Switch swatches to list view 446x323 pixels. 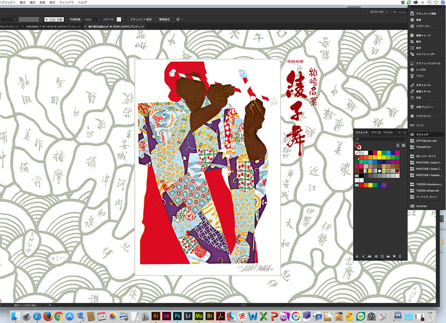click(x=398, y=145)
